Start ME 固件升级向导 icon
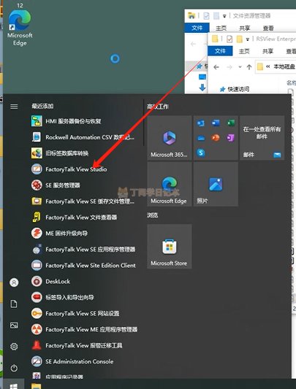 point(37,234)
